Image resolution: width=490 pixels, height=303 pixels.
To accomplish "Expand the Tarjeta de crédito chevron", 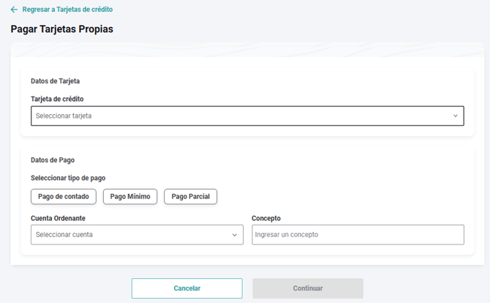I will (455, 116).
